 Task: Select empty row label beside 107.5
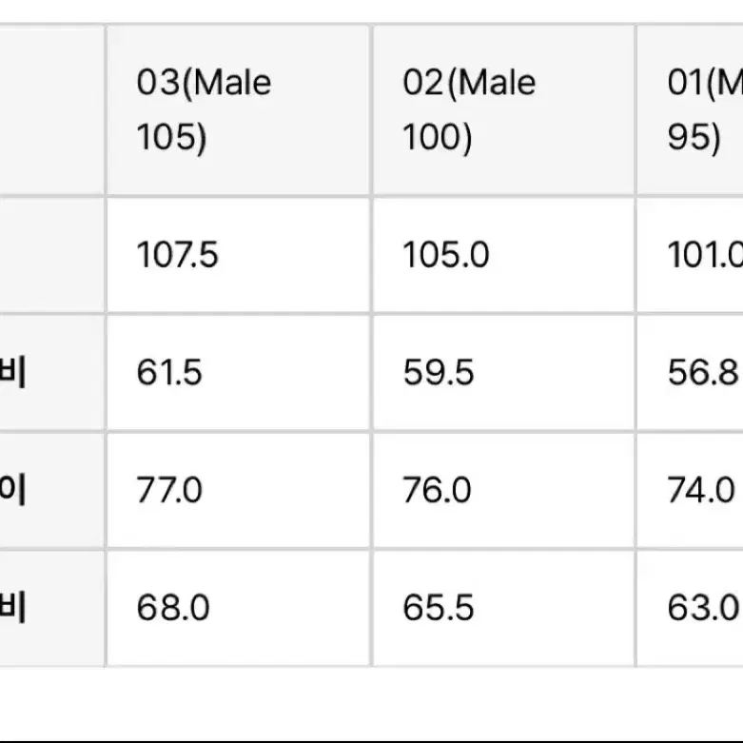51,255
